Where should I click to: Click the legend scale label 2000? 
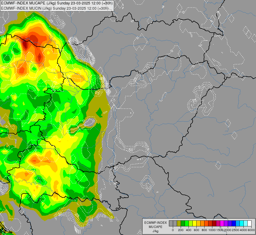coord(228,230)
